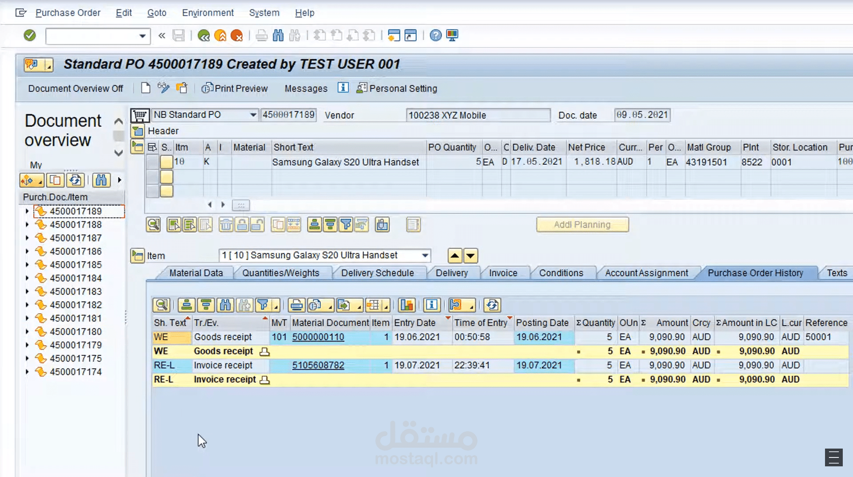The width and height of the screenshot is (853, 477).
Task: Switch to the Quantities/Weights tab
Action: (x=281, y=273)
